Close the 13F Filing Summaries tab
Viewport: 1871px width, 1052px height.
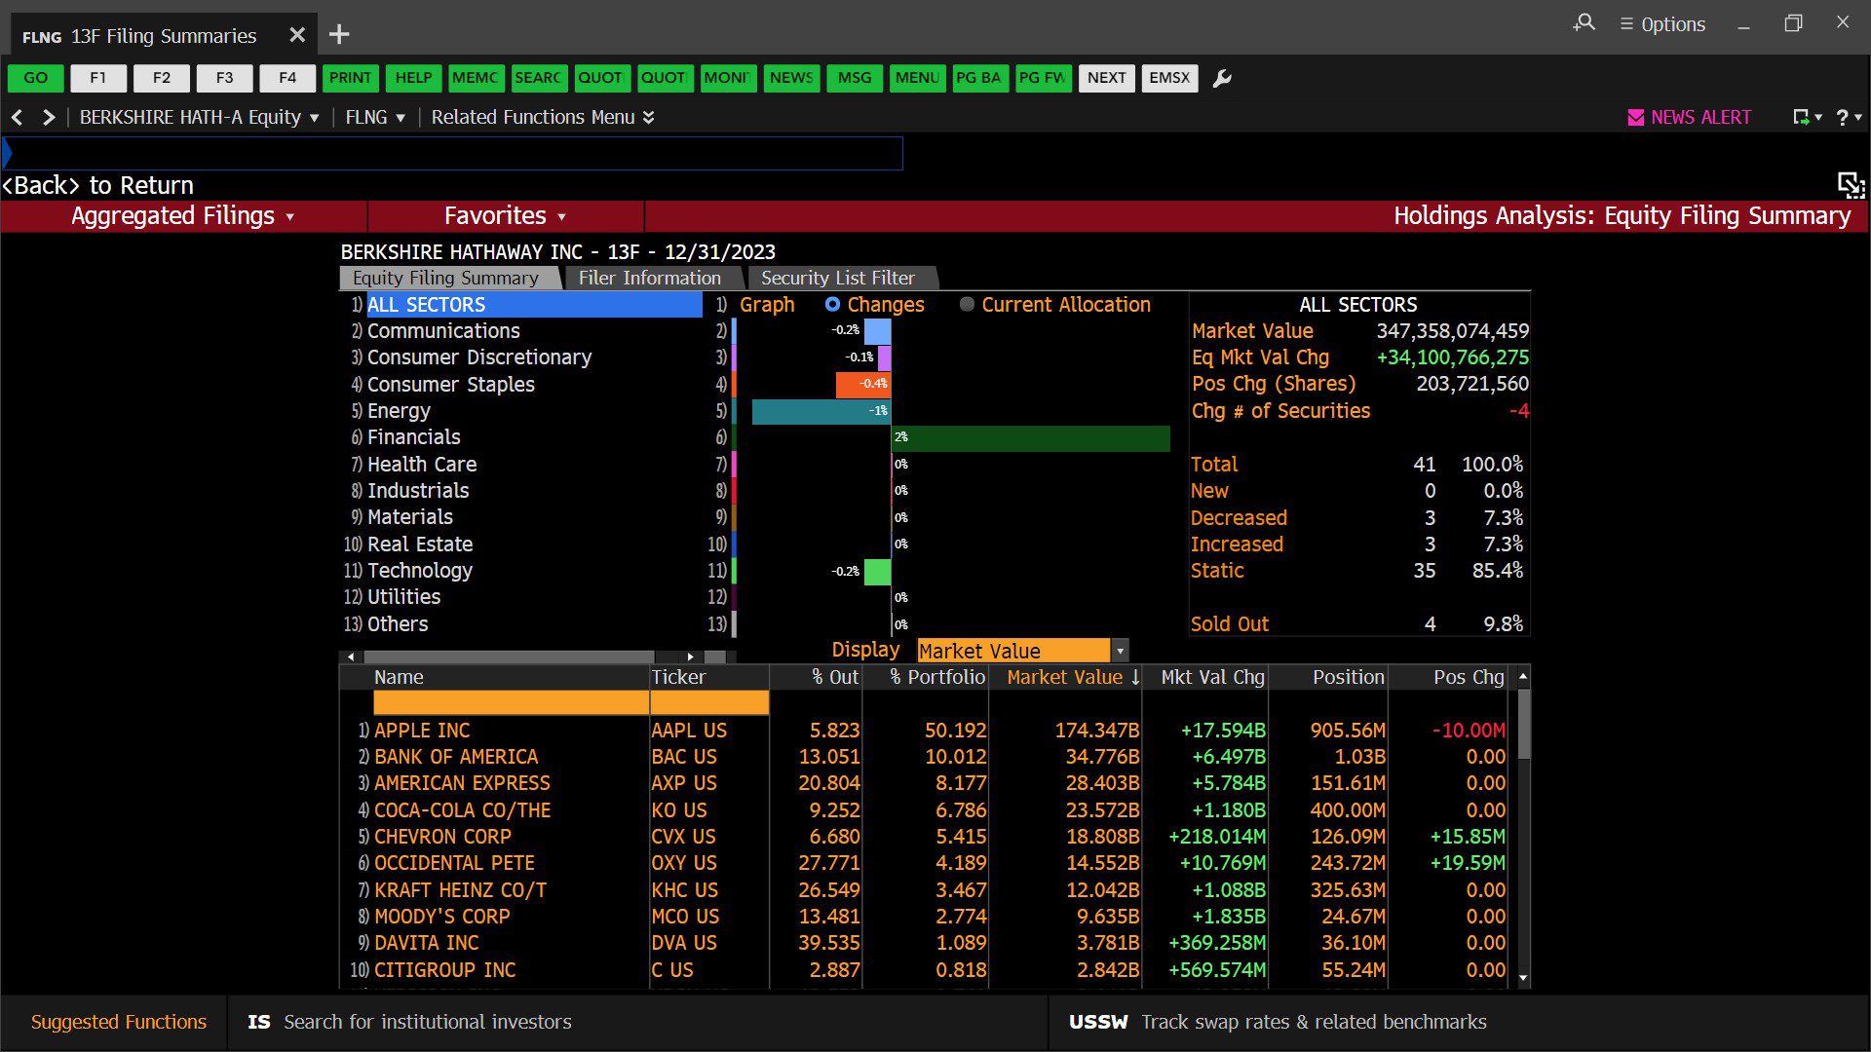point(297,35)
